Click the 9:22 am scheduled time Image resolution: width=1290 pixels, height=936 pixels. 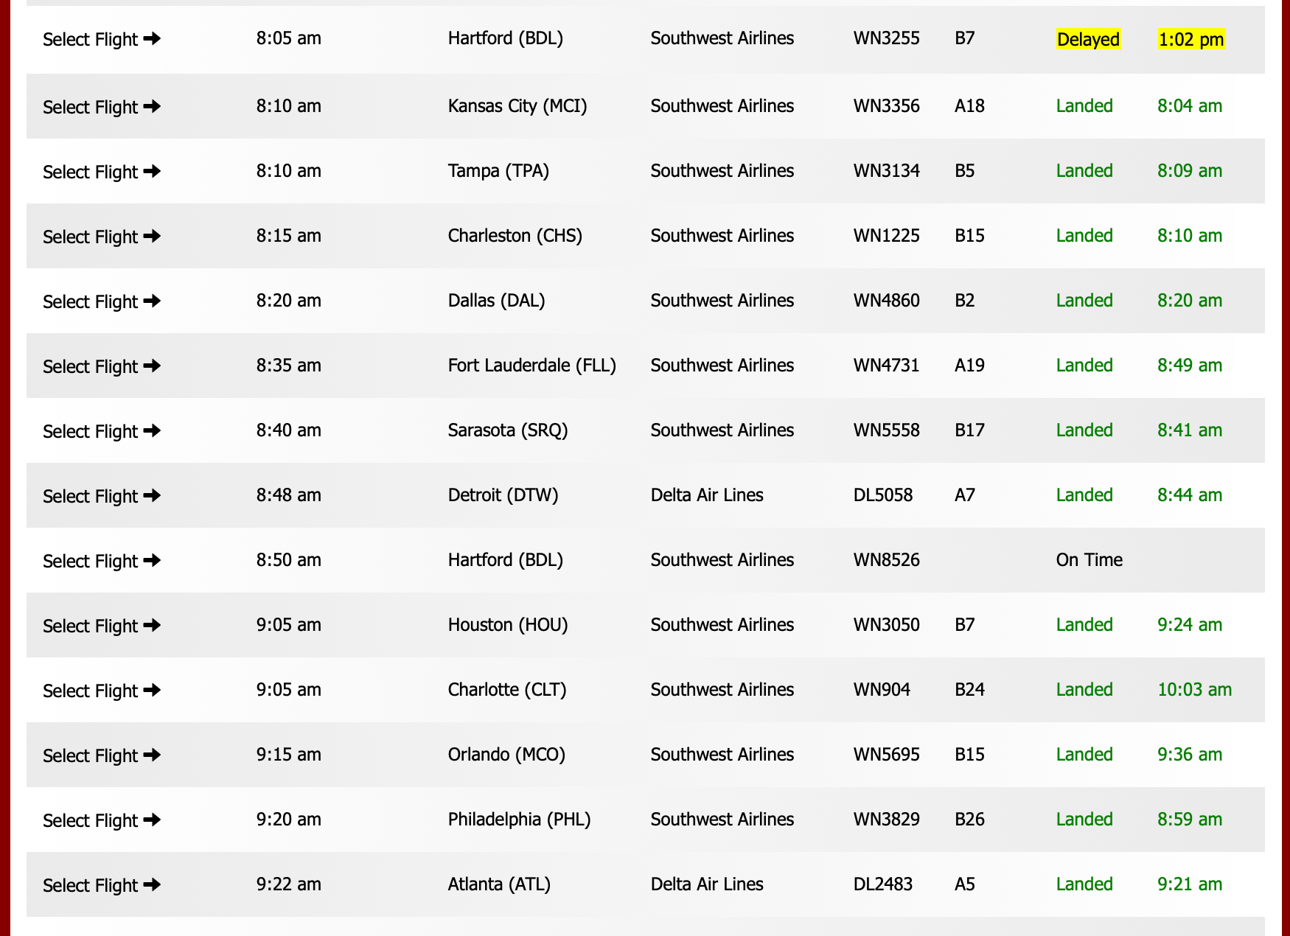pos(289,884)
